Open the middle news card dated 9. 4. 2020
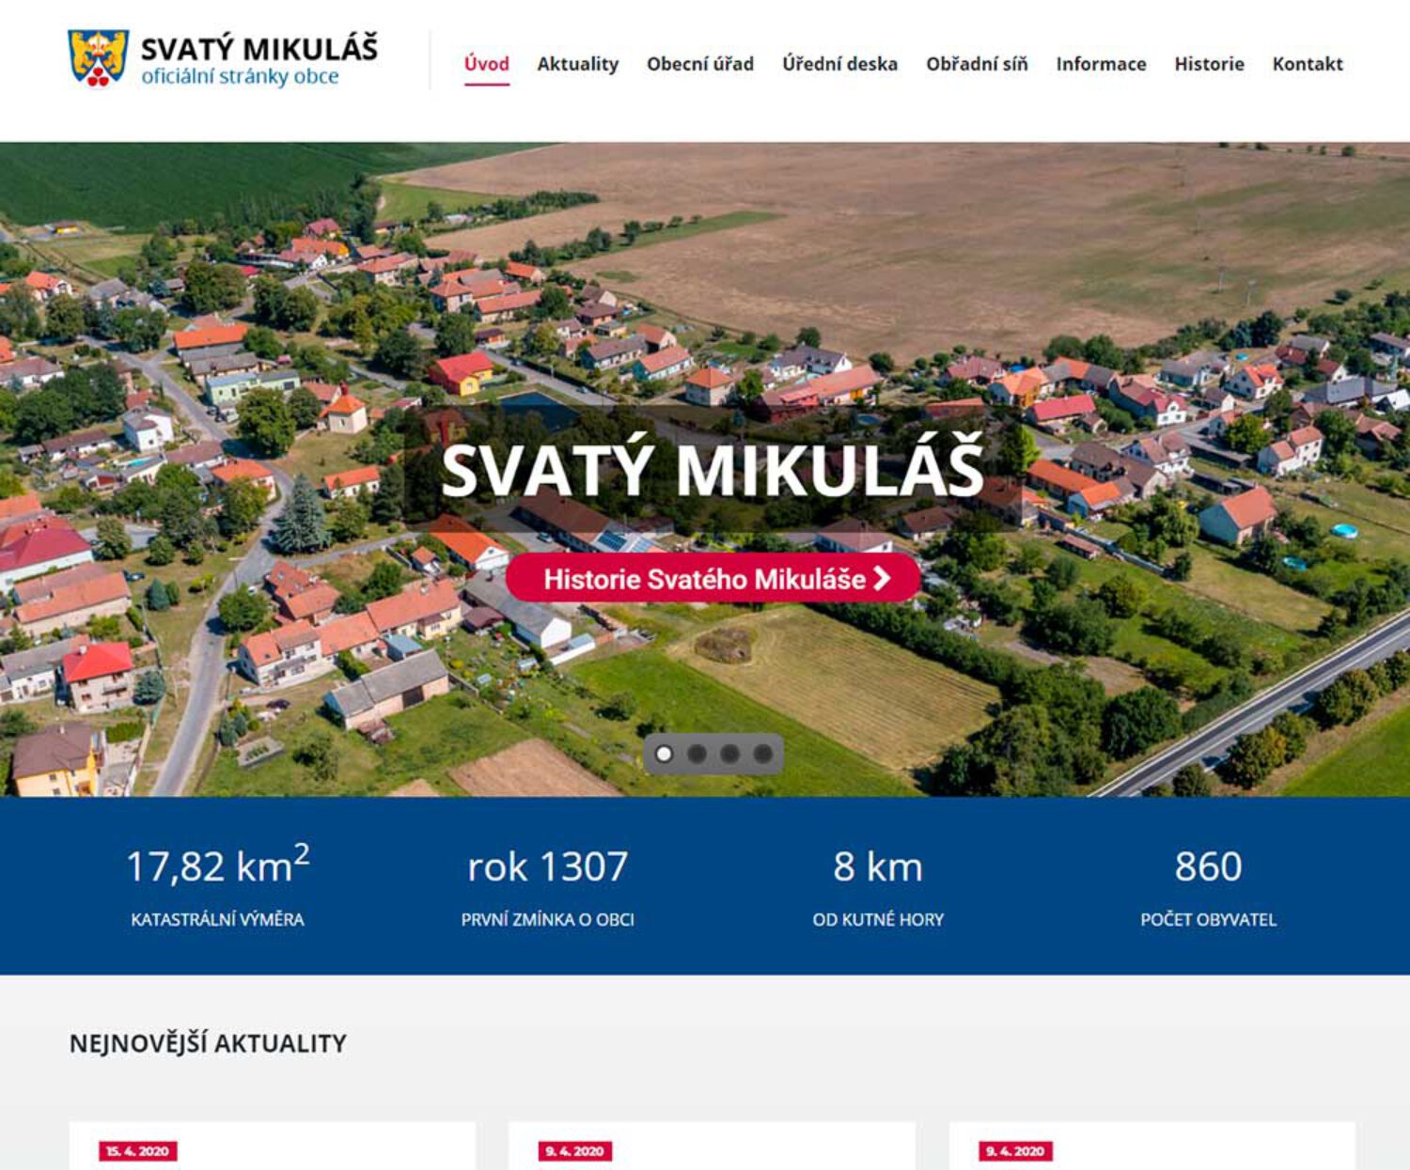The width and height of the screenshot is (1410, 1170). point(712,1147)
